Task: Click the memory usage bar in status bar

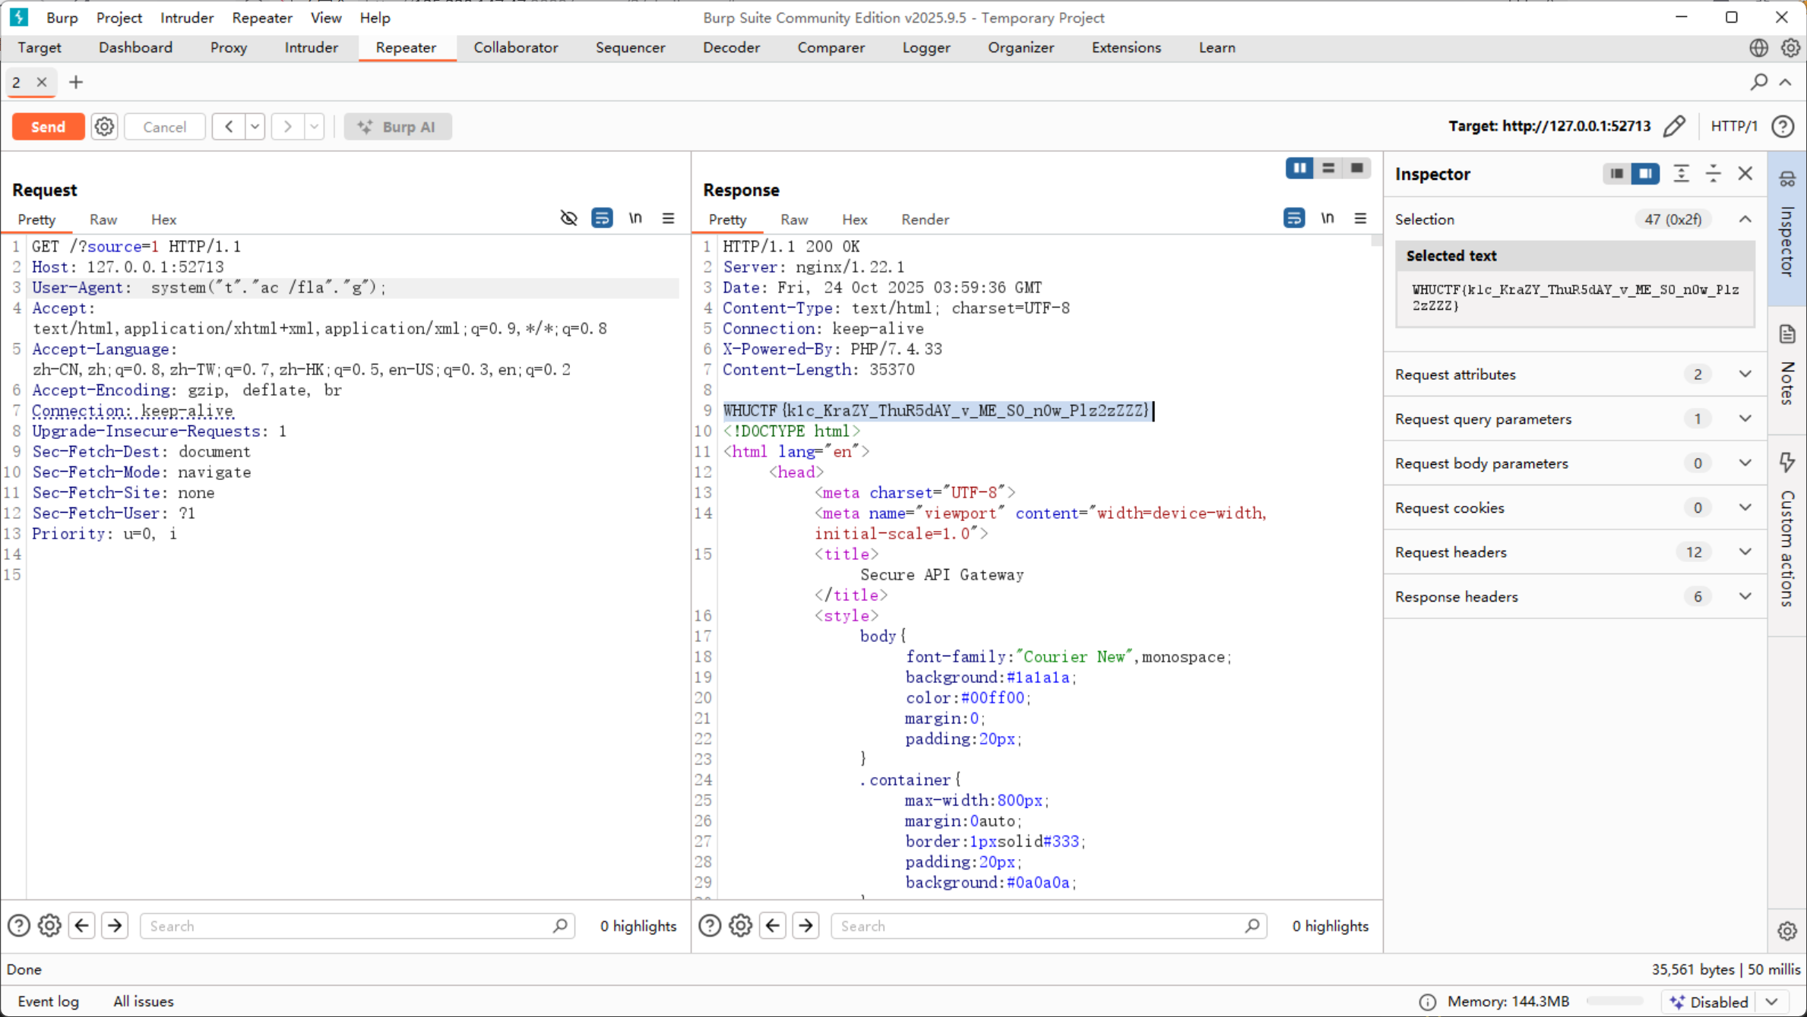Action: click(x=1614, y=1001)
